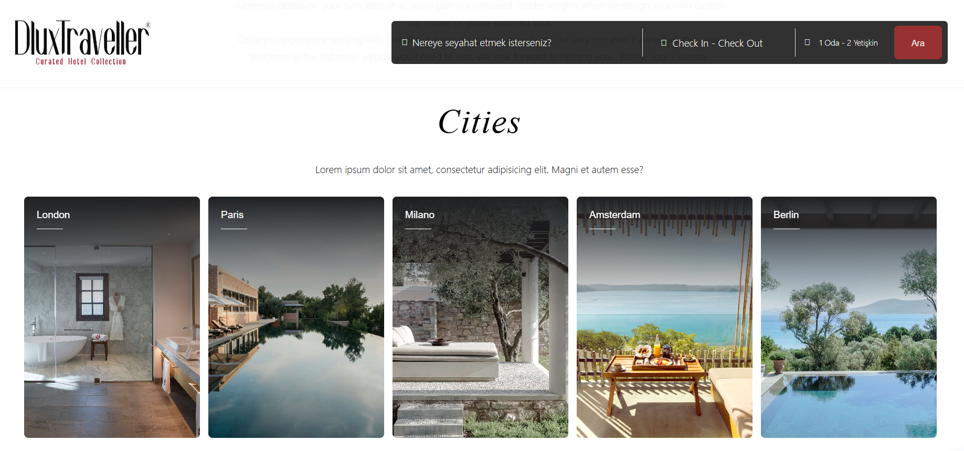The image size is (964, 451).
Task: Click the DluxTraveller logo
Action: [82, 42]
